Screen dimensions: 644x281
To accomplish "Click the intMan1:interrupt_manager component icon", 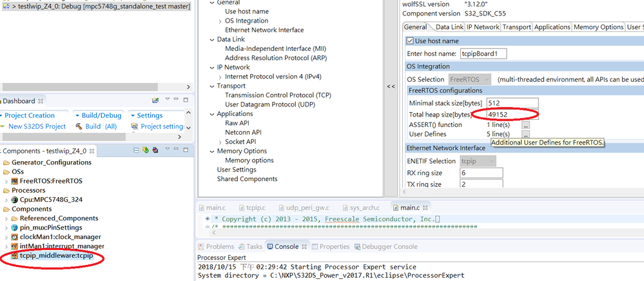I will (x=14, y=246).
